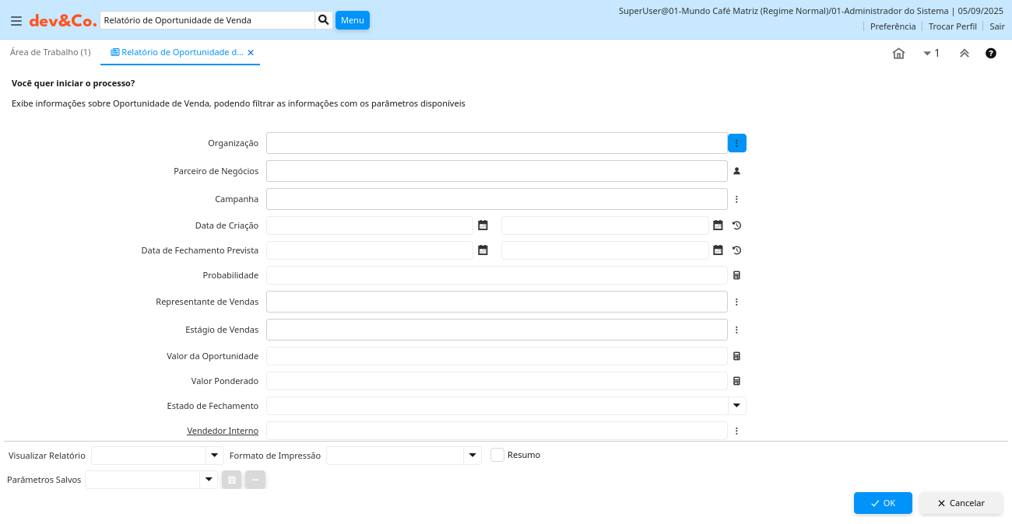Open the hamburger menu icon
Screen dimensions: 1012x524
coord(16,21)
